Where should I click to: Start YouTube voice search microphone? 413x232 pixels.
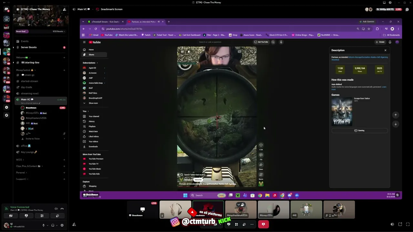(x=281, y=42)
